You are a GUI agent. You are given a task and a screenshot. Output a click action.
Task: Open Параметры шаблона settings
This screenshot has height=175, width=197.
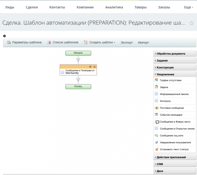(24, 42)
